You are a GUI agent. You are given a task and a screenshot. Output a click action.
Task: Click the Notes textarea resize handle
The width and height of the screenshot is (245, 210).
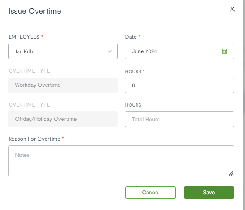[231, 173]
